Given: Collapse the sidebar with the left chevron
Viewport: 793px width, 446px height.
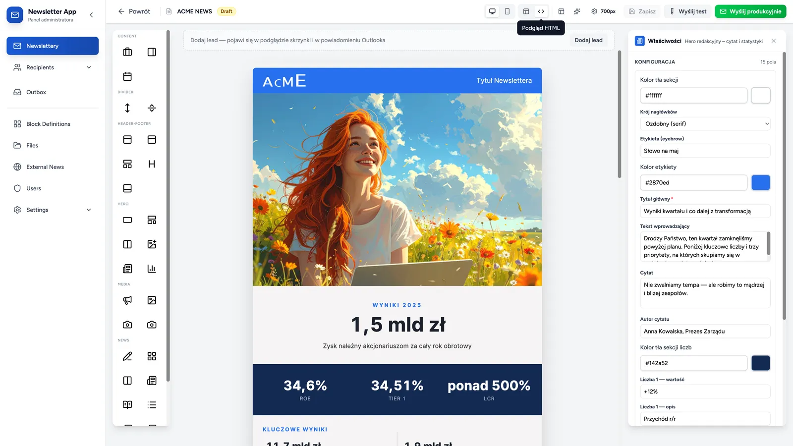Looking at the screenshot, I should pos(91,15).
